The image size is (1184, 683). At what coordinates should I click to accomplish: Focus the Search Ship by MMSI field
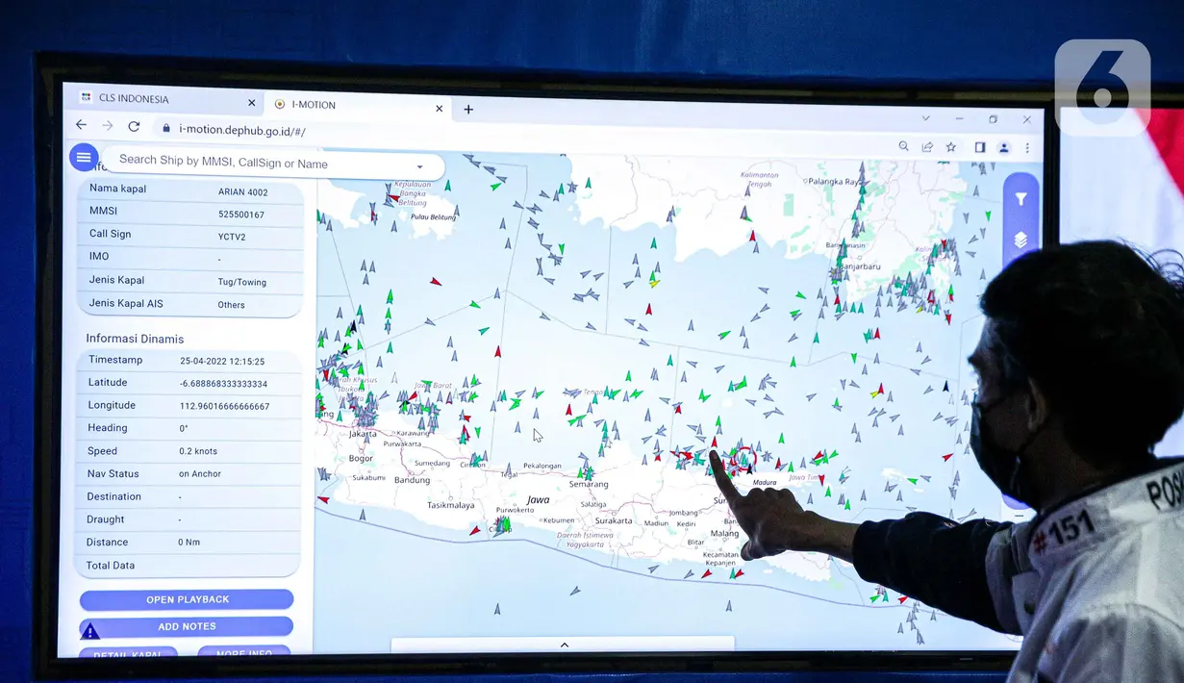point(272,164)
